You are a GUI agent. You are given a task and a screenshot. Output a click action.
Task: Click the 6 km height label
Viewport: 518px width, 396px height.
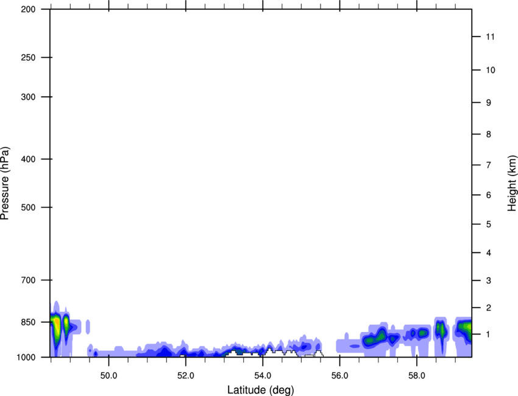tap(489, 195)
